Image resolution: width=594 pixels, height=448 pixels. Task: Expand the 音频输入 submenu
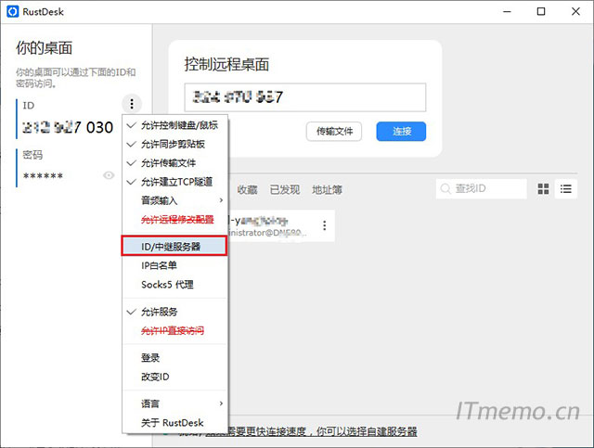tap(175, 200)
